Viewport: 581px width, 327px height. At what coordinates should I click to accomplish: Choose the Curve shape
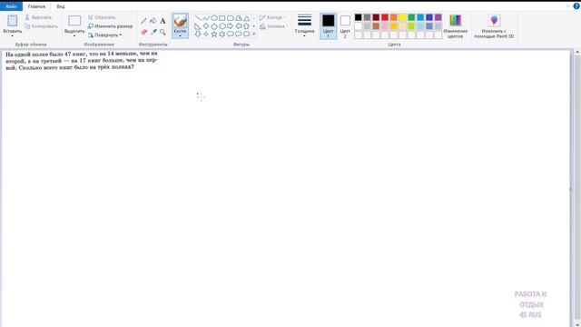(x=206, y=18)
